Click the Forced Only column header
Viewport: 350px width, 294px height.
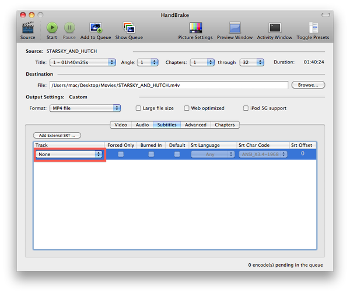[121, 145]
